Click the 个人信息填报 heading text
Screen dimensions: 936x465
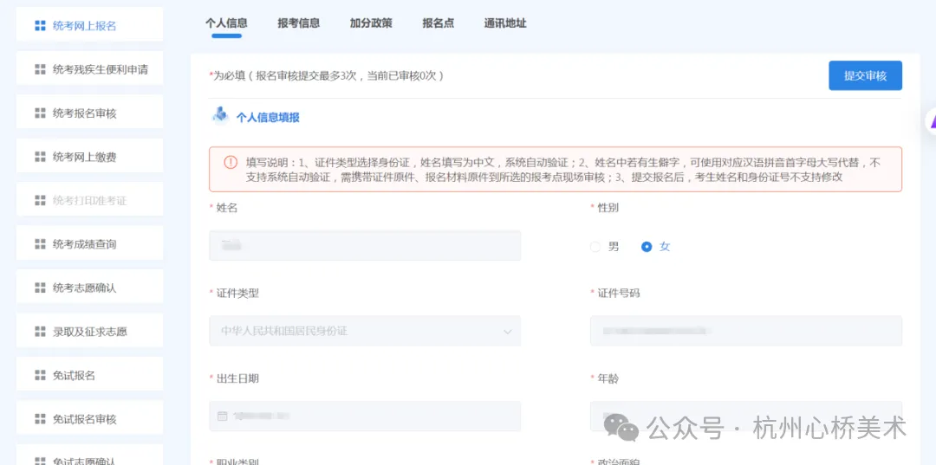(x=268, y=118)
